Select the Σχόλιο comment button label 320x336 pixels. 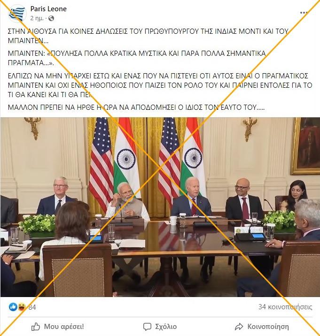(166, 327)
